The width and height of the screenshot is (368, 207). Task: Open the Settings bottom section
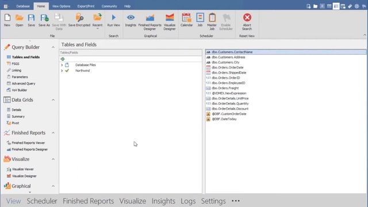pyautogui.click(x=213, y=201)
